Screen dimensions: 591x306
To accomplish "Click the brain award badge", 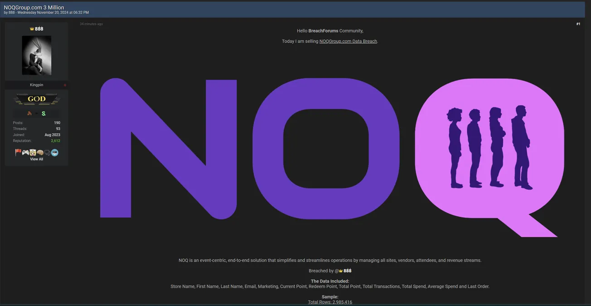I will [x=40, y=153].
